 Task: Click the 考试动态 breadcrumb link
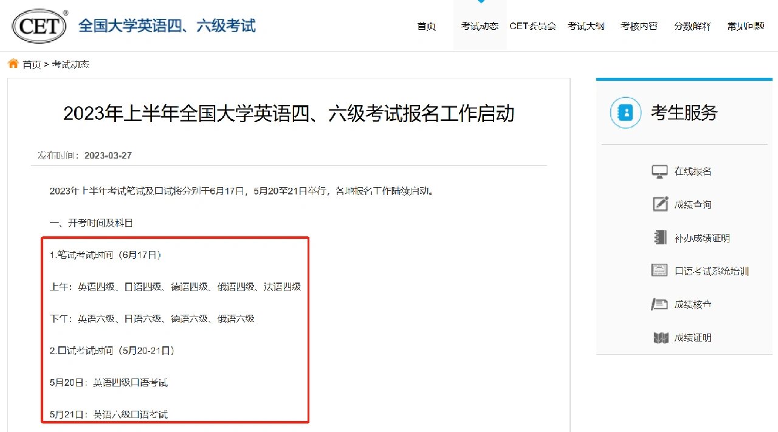pyautogui.click(x=70, y=64)
